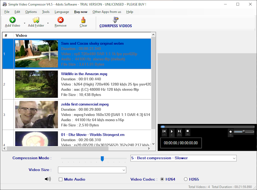
Task: Click the player's mute speaker icon
Action: (231, 132)
